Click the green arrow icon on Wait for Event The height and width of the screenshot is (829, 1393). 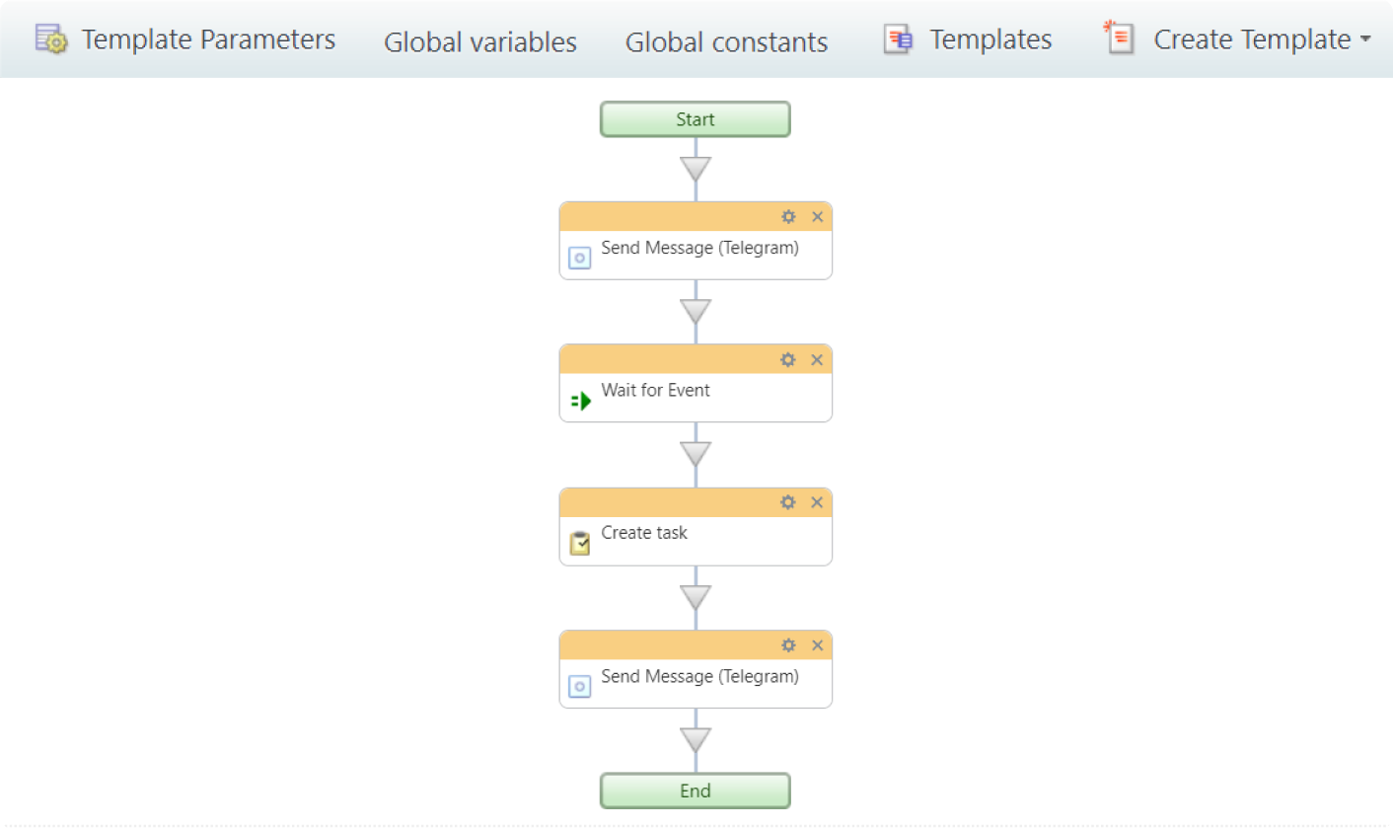point(579,400)
